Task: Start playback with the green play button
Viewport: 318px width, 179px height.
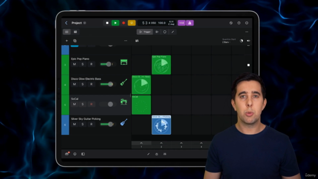Action: [x=115, y=23]
